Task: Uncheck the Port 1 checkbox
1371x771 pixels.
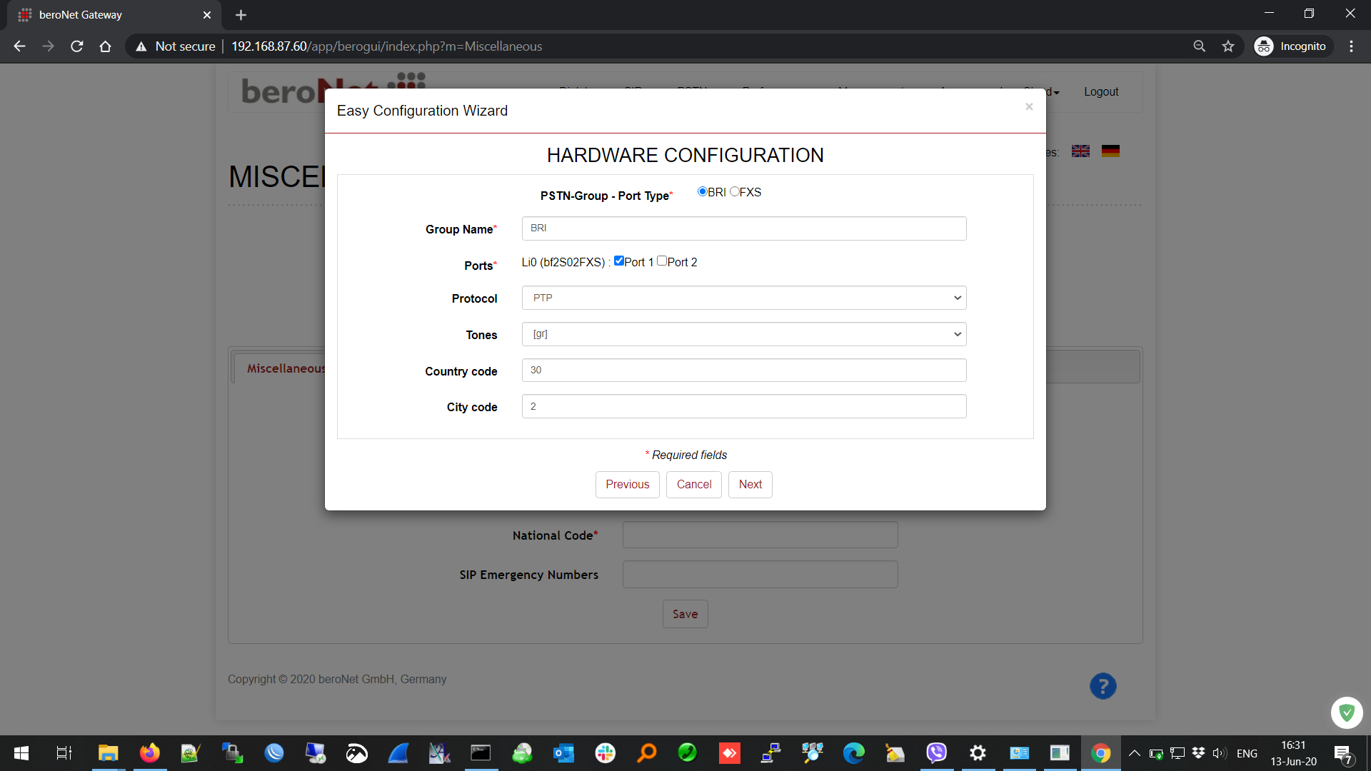Action: [619, 261]
